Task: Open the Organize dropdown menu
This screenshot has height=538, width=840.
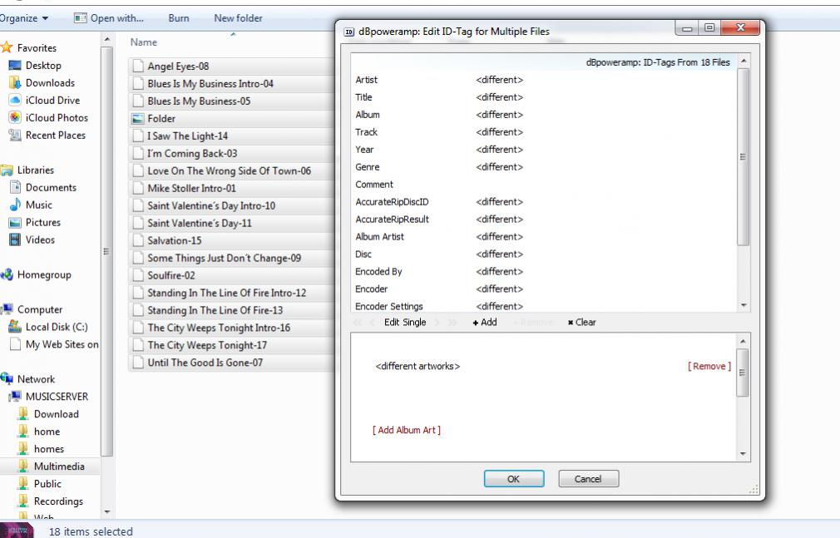Action: coord(25,17)
